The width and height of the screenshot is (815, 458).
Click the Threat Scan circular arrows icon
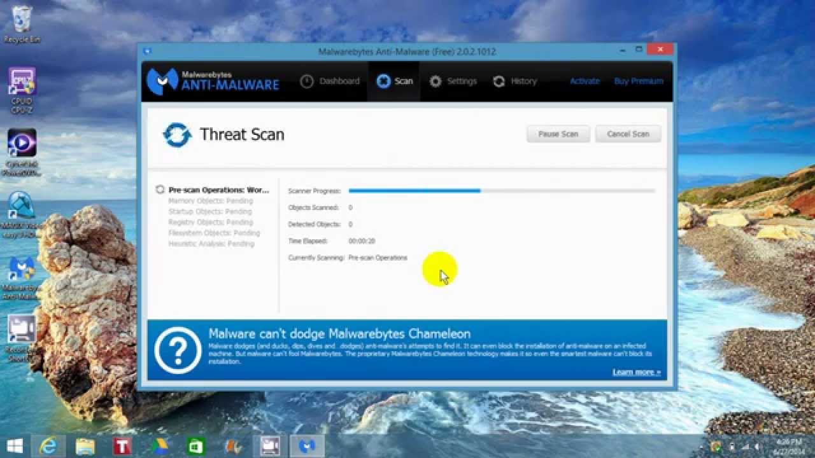click(177, 135)
